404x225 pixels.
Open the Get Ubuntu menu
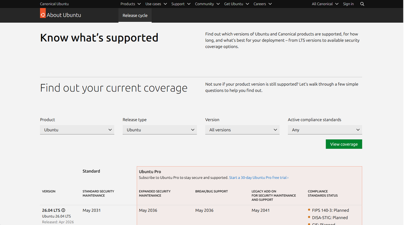[236, 4]
